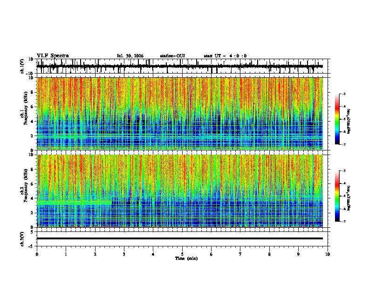Click the 'Time (min)' axis label
The image size is (369, 285).
(x=186, y=258)
